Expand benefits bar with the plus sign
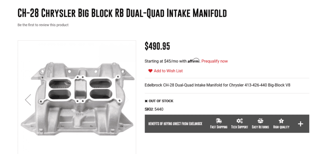Image resolution: width=323 pixels, height=154 pixels. click(x=300, y=124)
